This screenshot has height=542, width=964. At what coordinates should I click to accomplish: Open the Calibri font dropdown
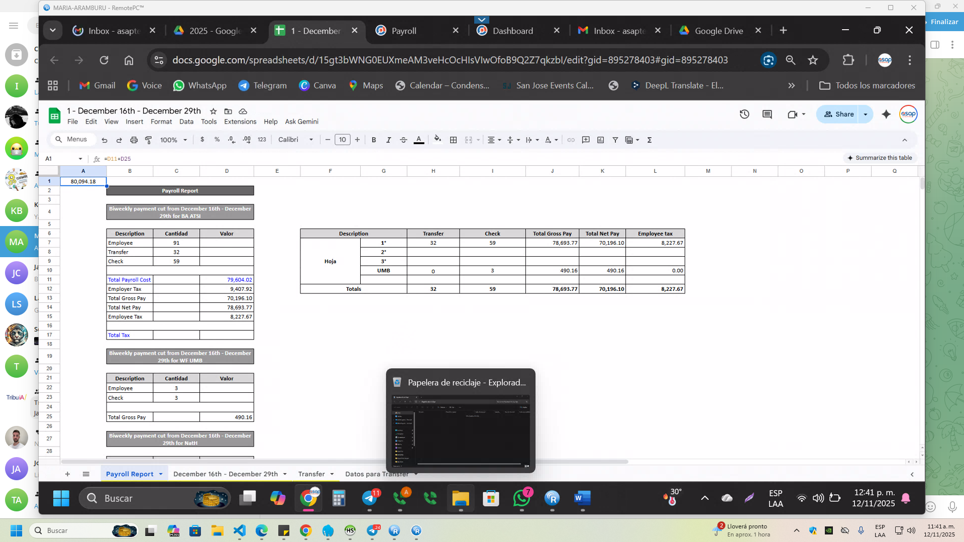coord(295,140)
